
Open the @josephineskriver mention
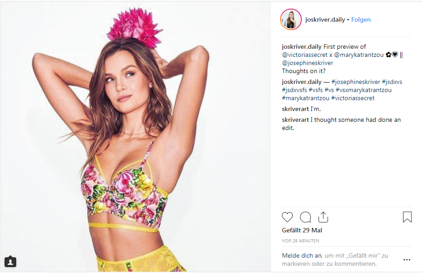(x=307, y=63)
